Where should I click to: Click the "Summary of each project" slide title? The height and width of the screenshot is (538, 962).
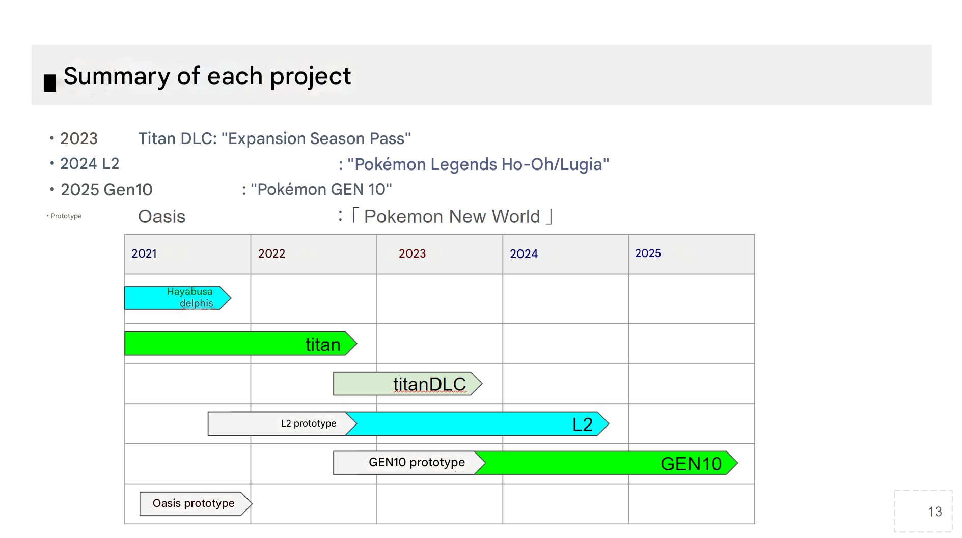[207, 76]
